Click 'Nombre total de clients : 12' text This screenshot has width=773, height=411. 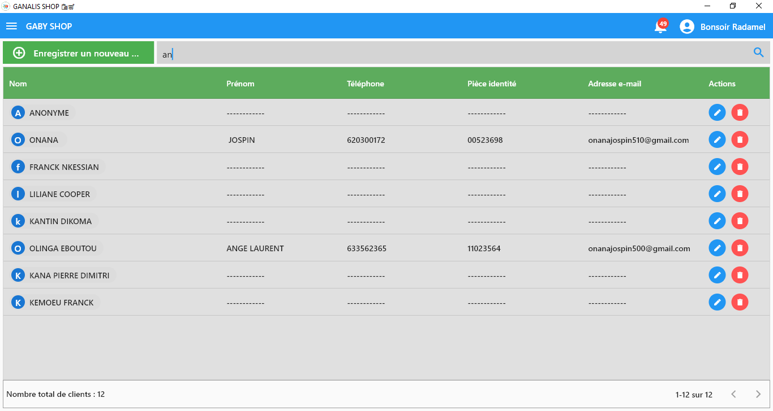click(55, 394)
